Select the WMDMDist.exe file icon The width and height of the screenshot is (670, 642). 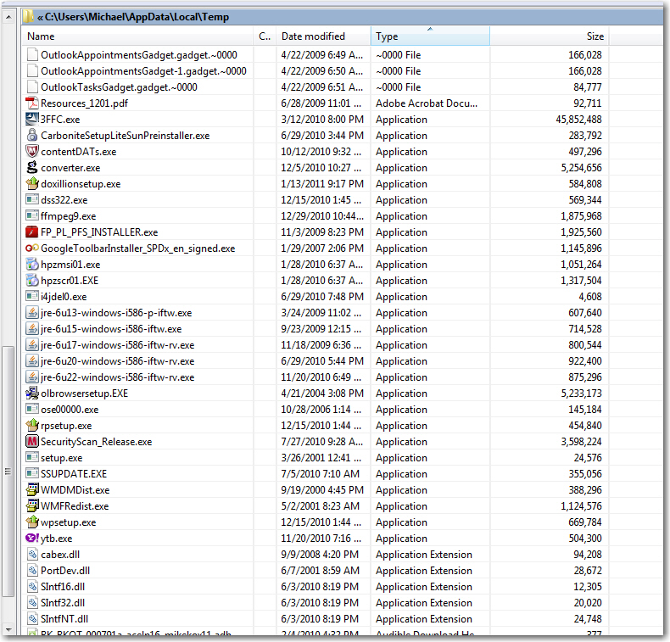pos(32,490)
